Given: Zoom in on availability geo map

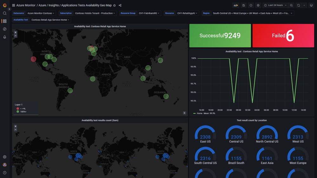Looking at the screenshot, I should (x=15, y=32).
